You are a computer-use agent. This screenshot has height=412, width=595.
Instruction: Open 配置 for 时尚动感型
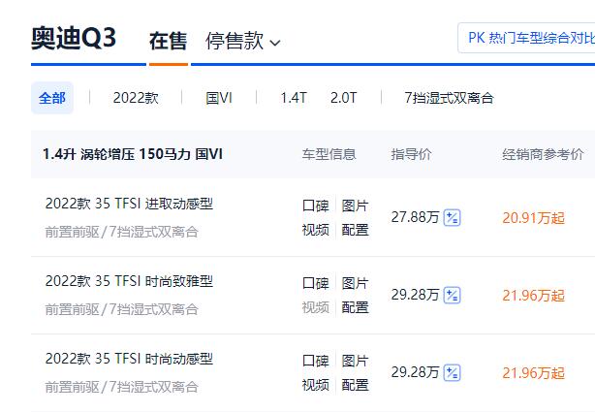coord(356,385)
